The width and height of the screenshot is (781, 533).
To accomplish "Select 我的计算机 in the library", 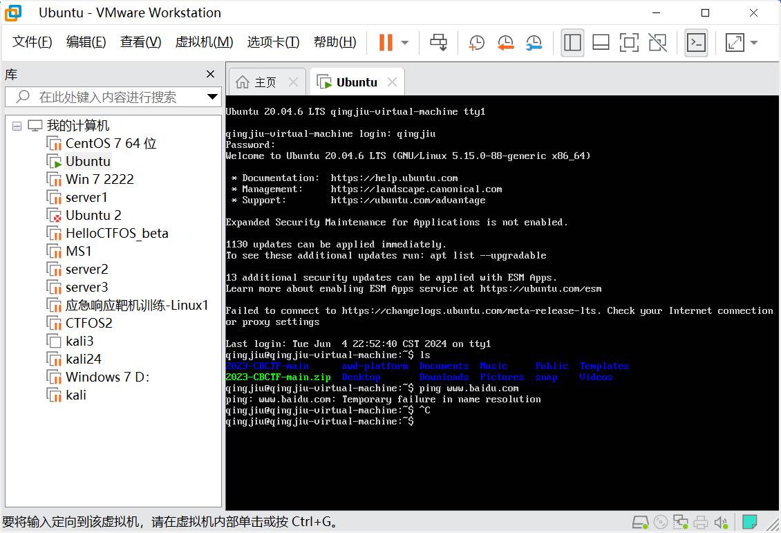I will 77,126.
